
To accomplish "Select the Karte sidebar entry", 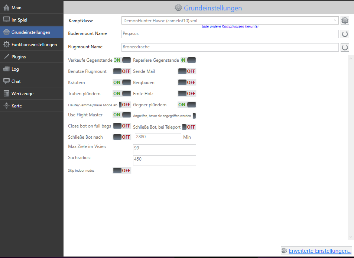I will 16,106.
